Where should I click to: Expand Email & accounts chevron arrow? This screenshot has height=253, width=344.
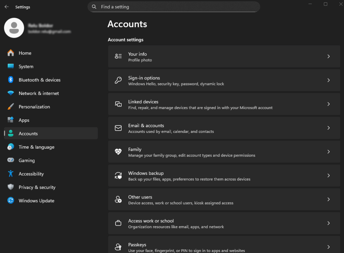pyautogui.click(x=329, y=128)
